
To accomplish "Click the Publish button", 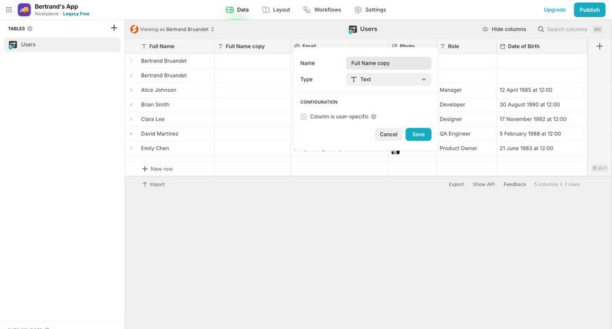I will [x=589, y=10].
